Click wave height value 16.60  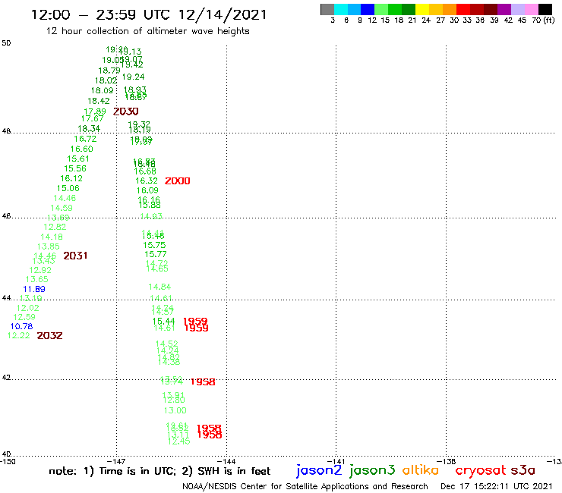(82, 149)
